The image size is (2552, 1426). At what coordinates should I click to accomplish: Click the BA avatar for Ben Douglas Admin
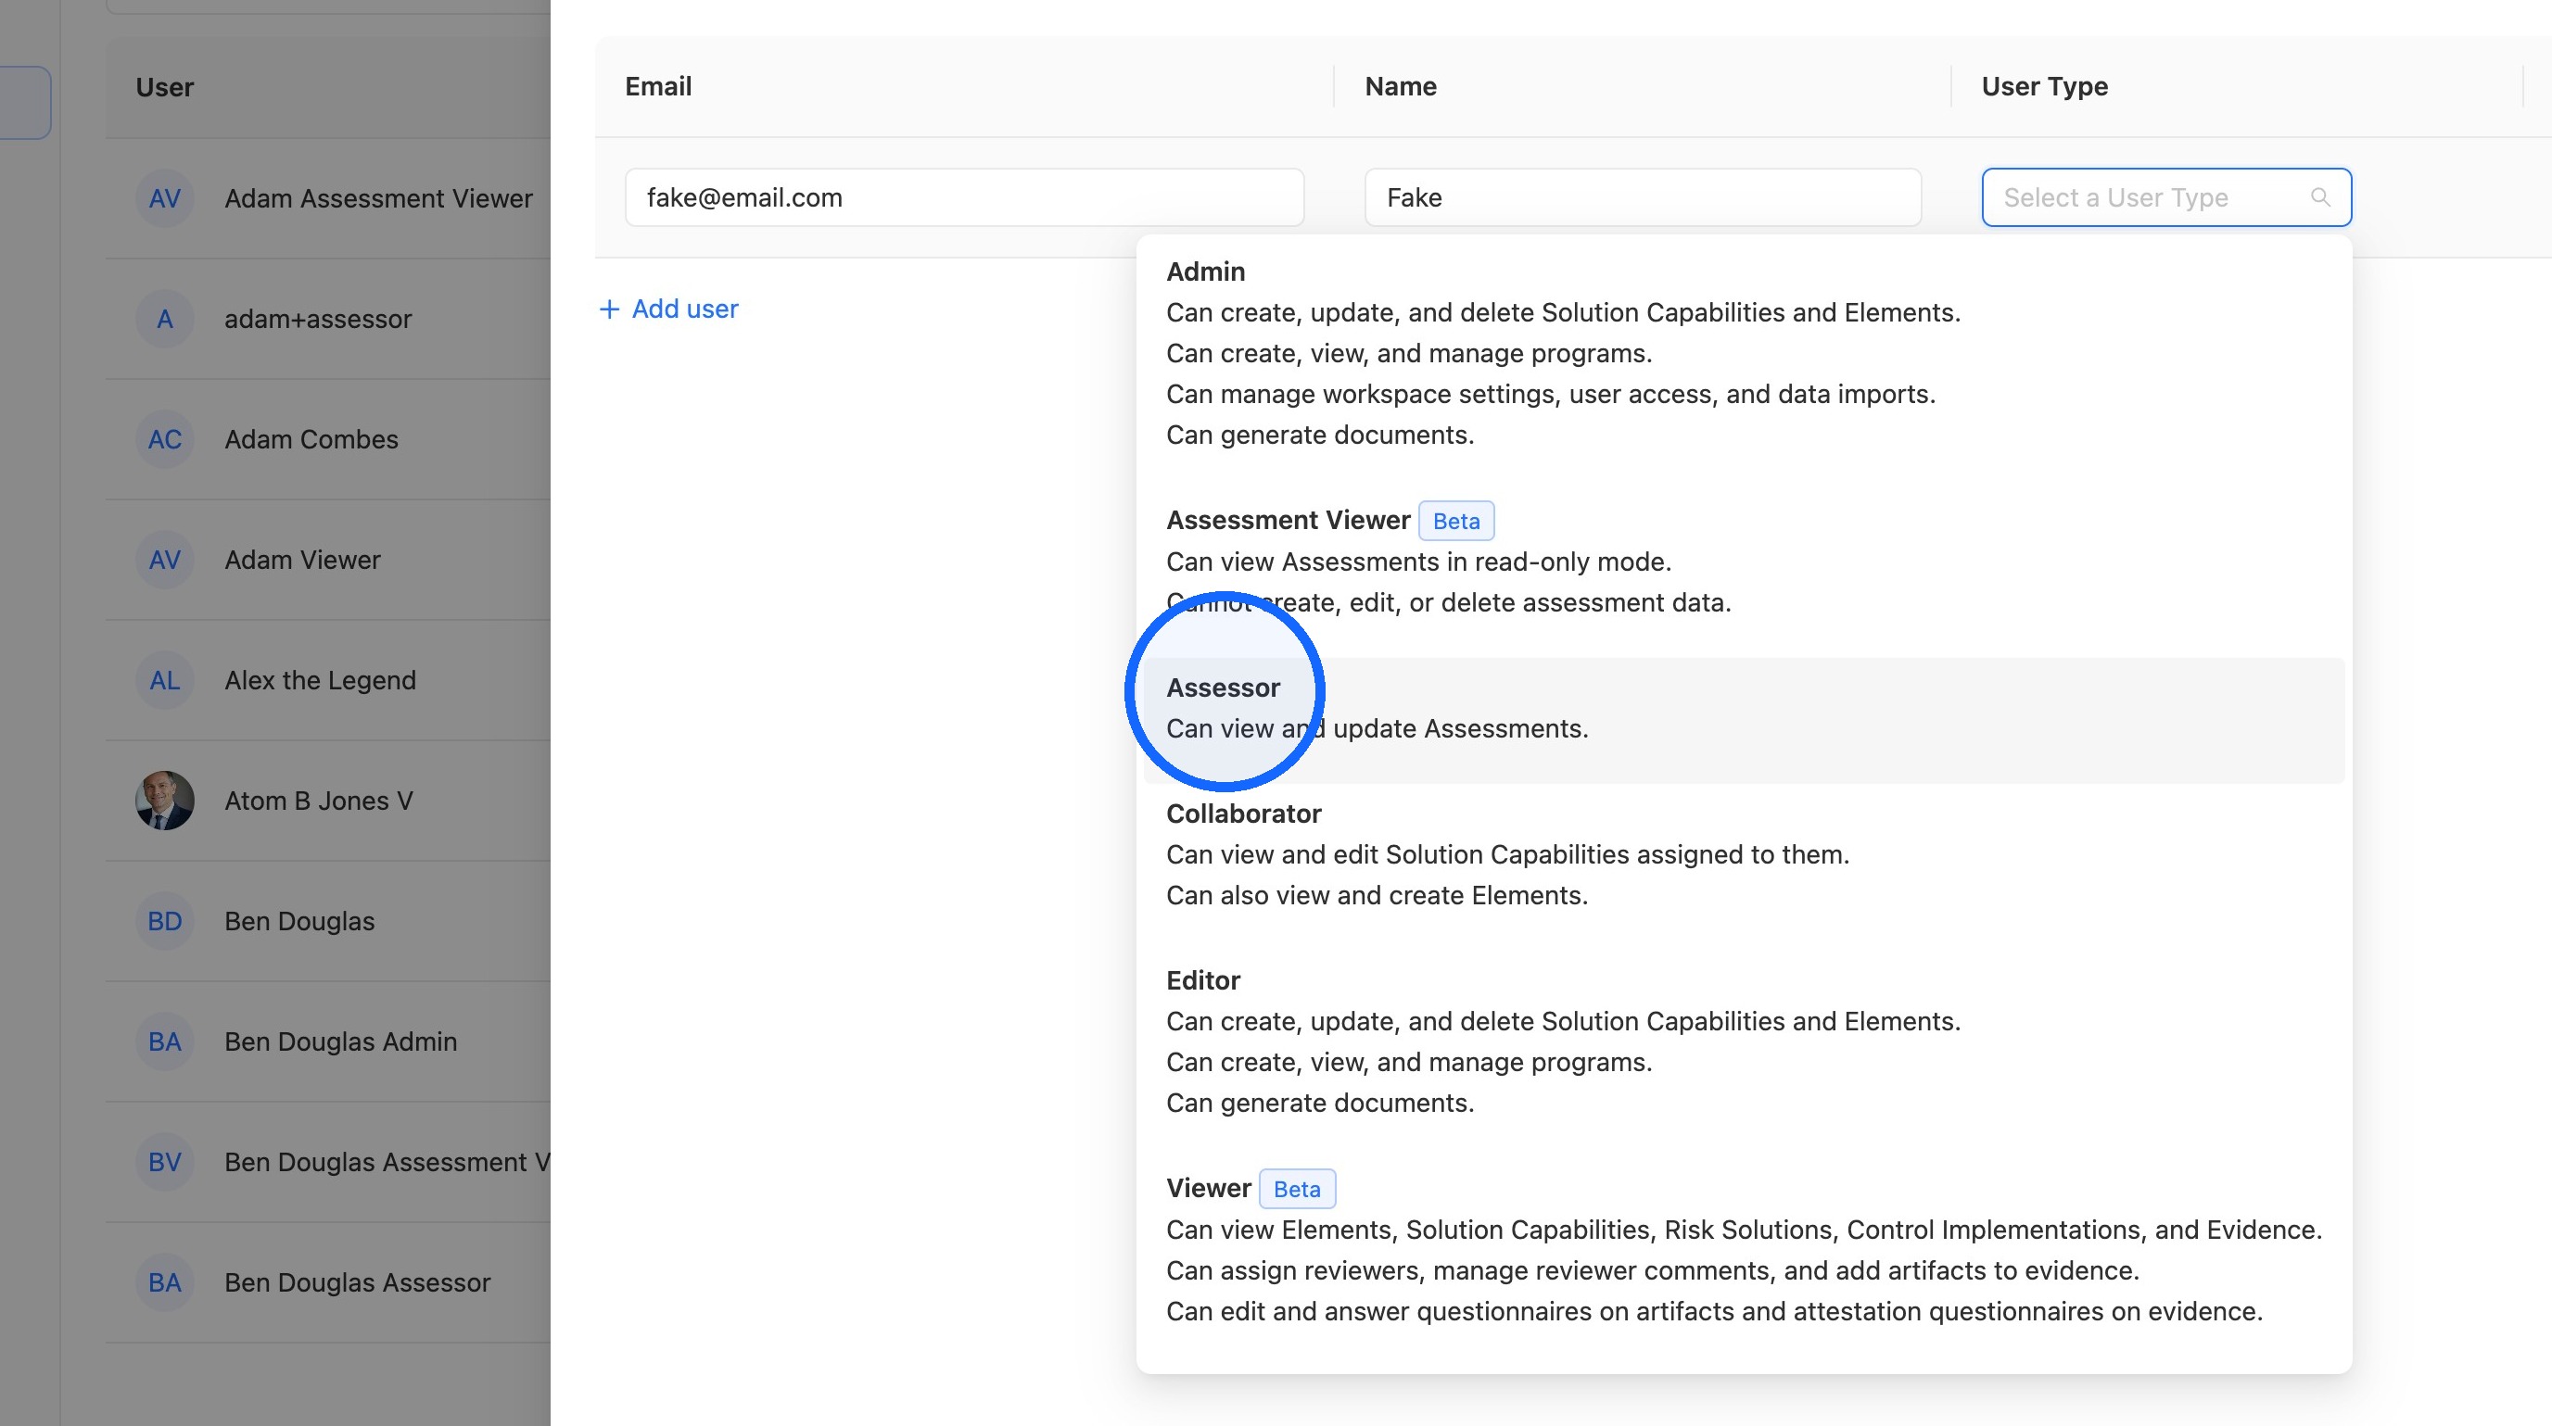[x=164, y=1041]
